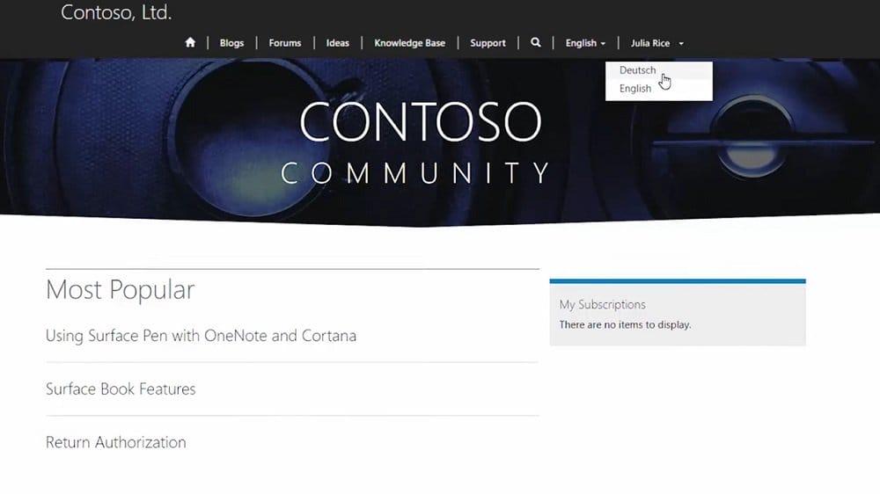Choose English in the language dropdown list
This screenshot has height=494, width=880.
coord(635,89)
